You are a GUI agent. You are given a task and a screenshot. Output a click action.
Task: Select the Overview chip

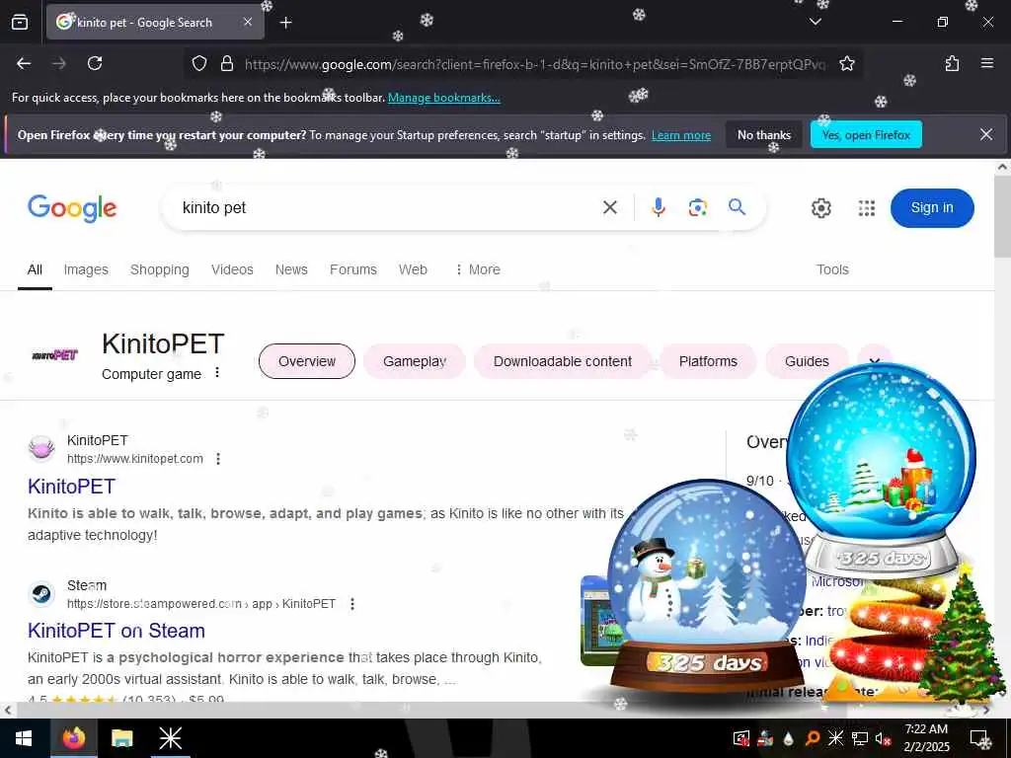point(307,361)
